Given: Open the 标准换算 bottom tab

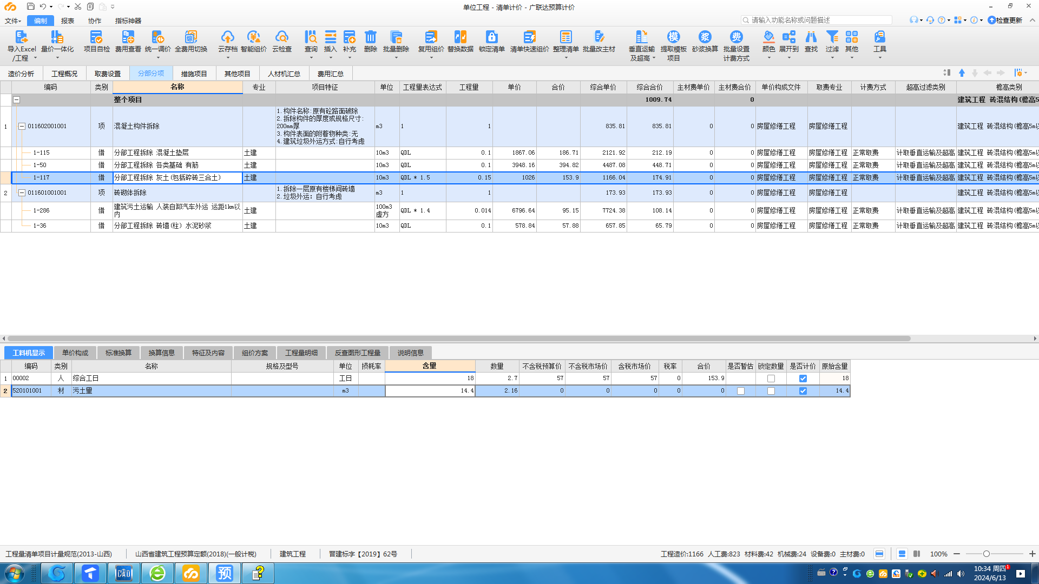Looking at the screenshot, I should point(119,353).
